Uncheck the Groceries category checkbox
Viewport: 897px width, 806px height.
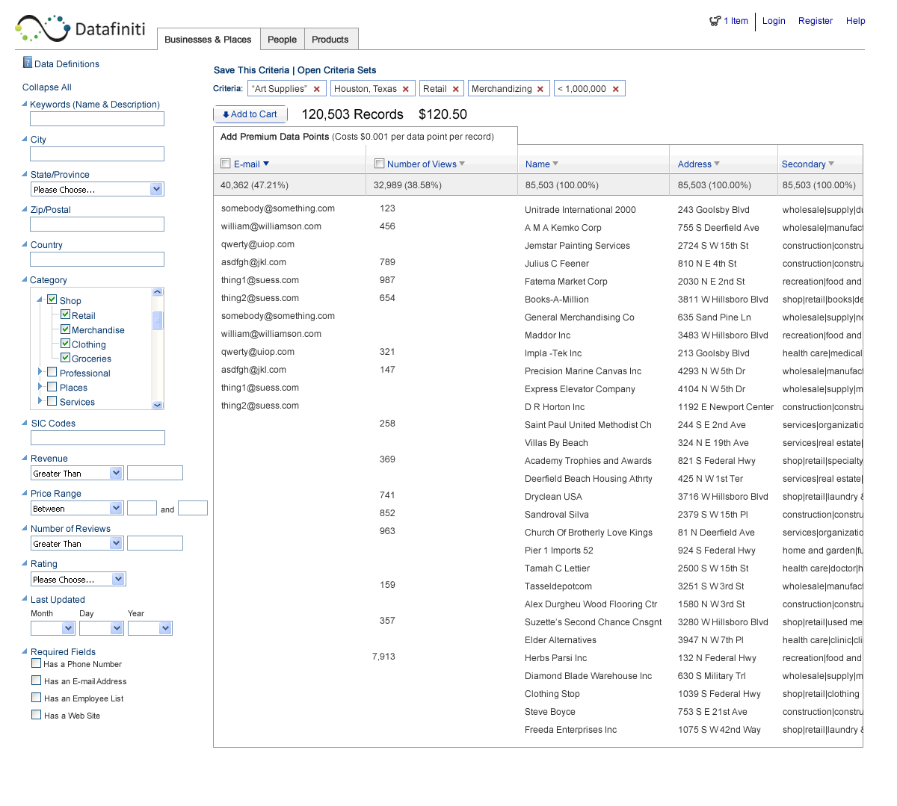[65, 358]
